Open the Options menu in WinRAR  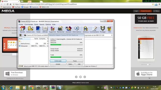pyautogui.click(x=48, y=24)
